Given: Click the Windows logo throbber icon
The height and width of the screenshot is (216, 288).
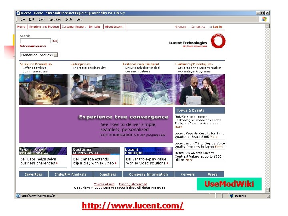Looking at the screenshot, I should pyautogui.click(x=264, y=19).
